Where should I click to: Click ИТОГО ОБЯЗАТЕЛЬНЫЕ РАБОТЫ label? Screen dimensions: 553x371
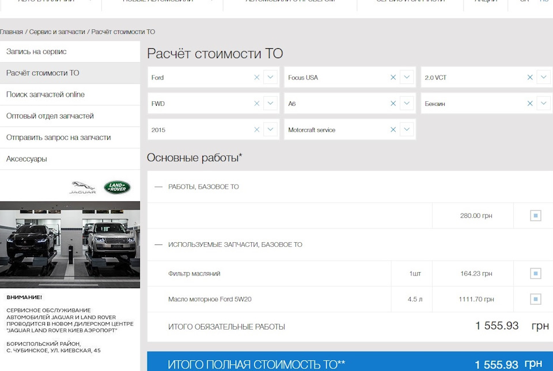[226, 327]
